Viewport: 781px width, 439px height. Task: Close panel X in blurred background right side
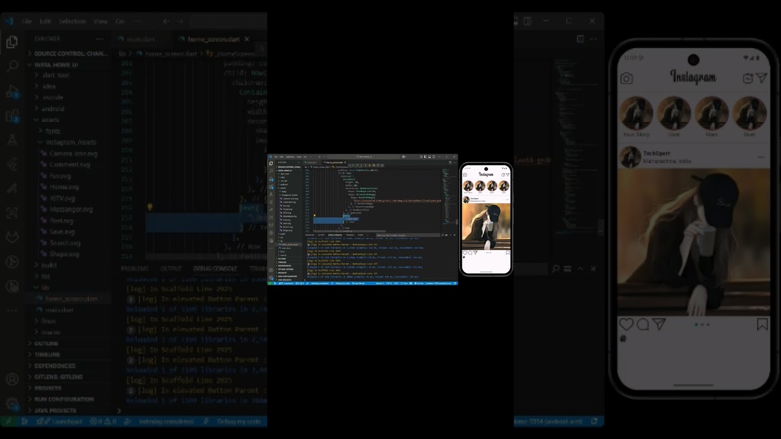point(592,268)
